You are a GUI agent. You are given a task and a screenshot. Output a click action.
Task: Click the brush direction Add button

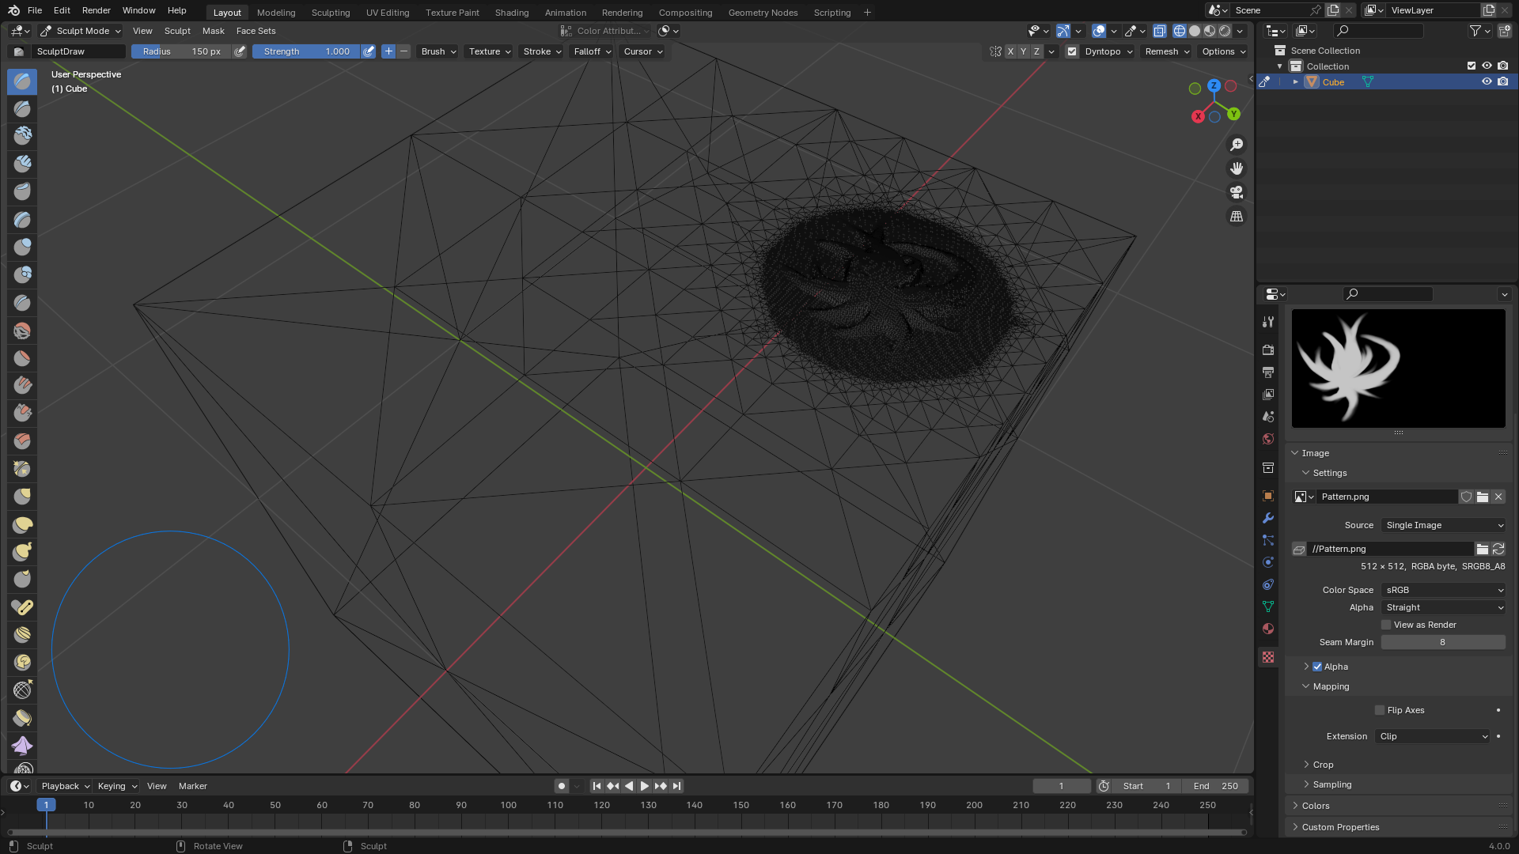tap(388, 51)
